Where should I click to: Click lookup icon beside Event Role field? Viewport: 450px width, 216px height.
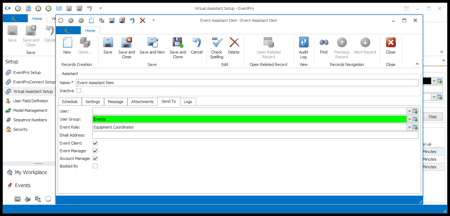[415, 127]
